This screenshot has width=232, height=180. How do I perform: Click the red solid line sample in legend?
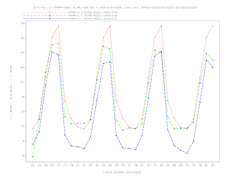[x=45, y=12]
